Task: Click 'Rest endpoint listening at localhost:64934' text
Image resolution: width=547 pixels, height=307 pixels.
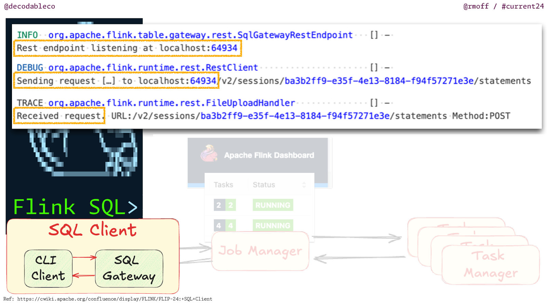Action: pyautogui.click(x=127, y=48)
